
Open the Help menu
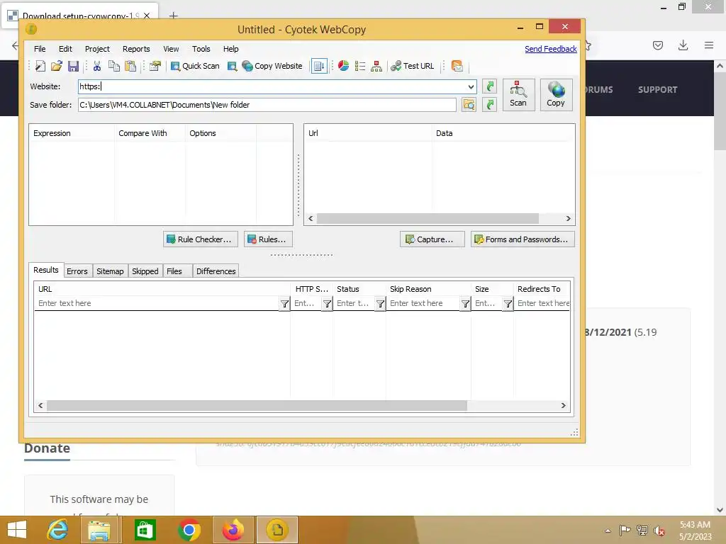pos(230,49)
